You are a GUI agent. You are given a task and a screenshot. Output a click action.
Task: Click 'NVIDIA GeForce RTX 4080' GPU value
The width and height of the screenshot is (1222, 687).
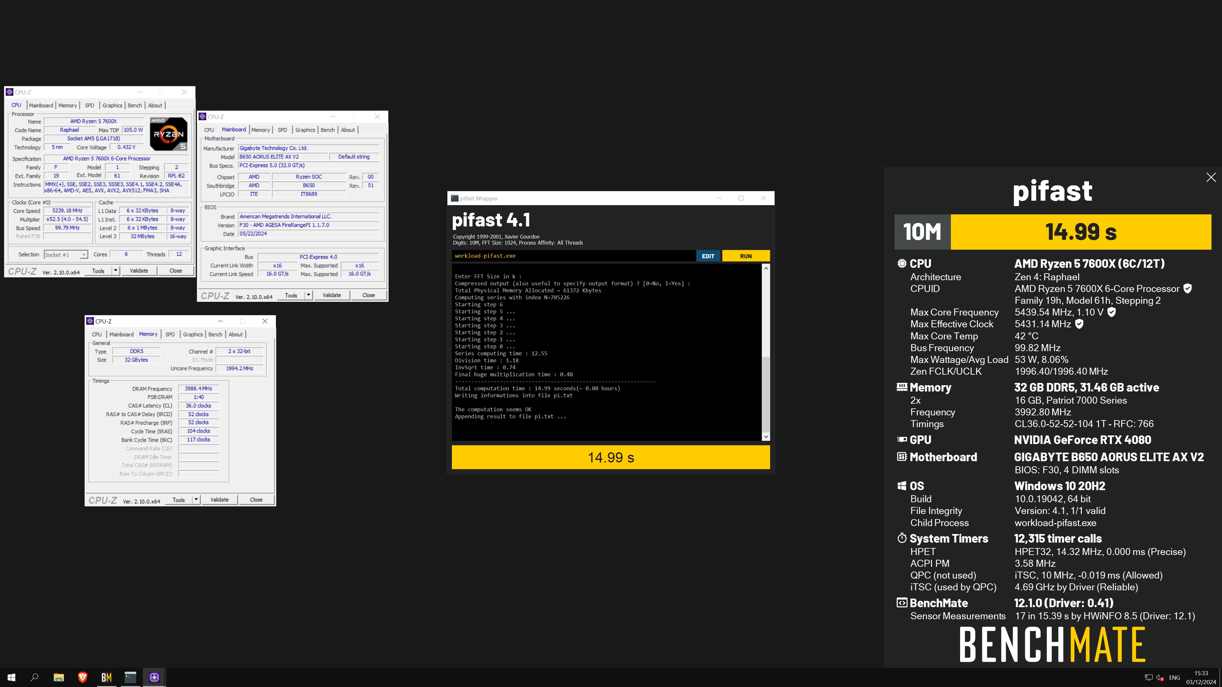pyautogui.click(x=1083, y=440)
